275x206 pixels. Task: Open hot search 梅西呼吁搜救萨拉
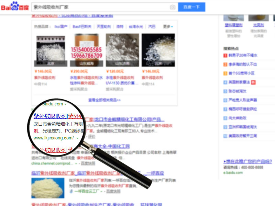[x=243, y=109]
